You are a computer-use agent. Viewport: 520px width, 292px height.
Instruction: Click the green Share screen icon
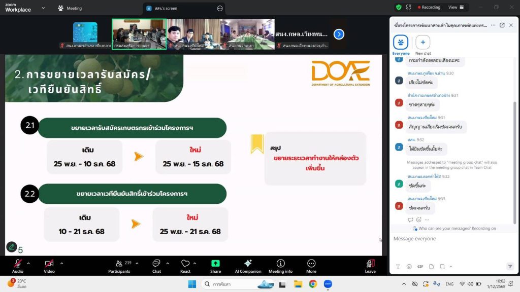[216, 264]
